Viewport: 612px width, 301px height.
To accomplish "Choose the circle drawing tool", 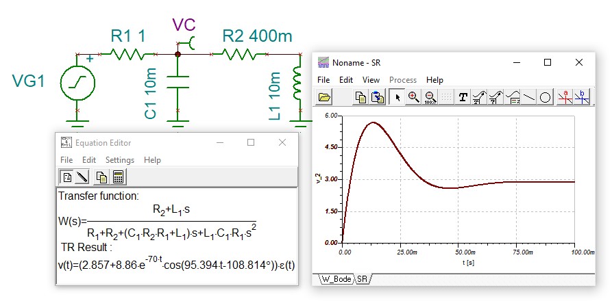I will coord(545,97).
